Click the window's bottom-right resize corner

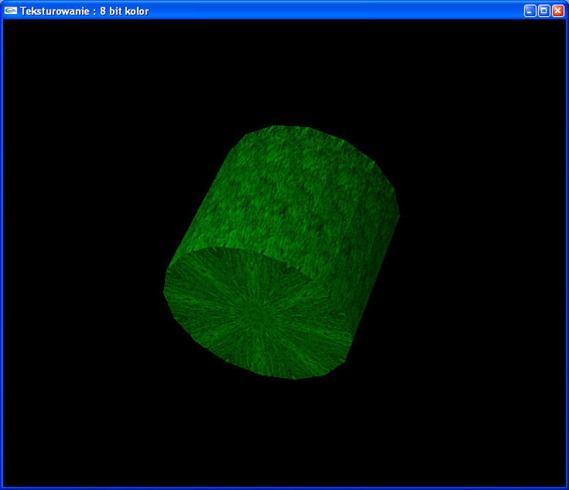coord(567,488)
